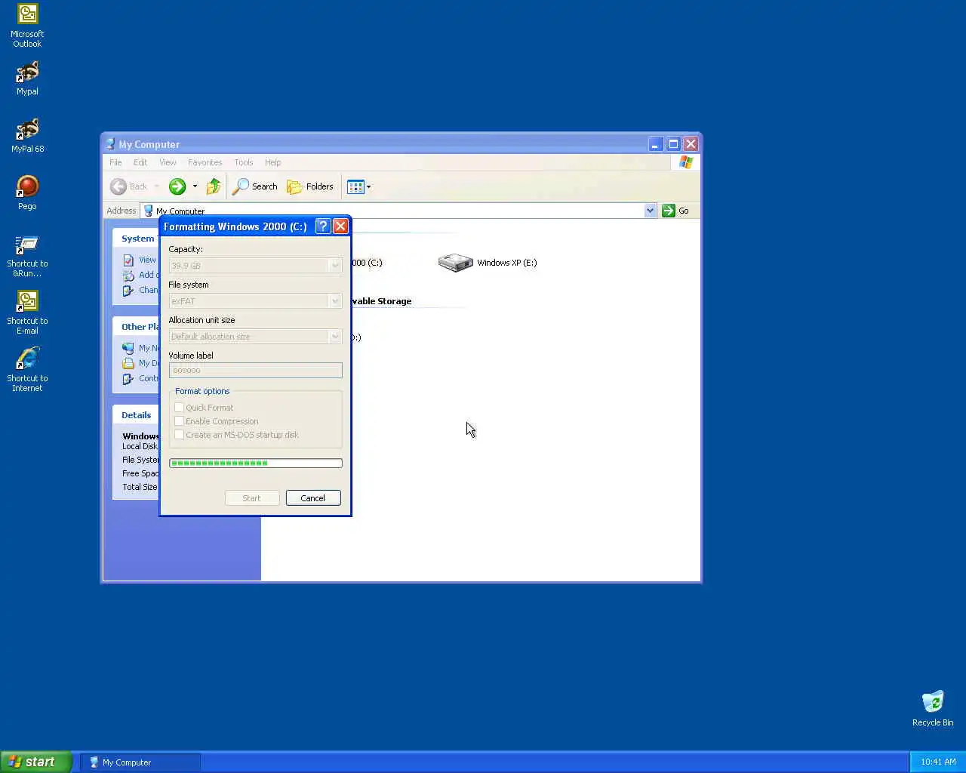Click the Back arrow in My Computer
Screen dimensions: 966x773
pyautogui.click(x=118, y=186)
